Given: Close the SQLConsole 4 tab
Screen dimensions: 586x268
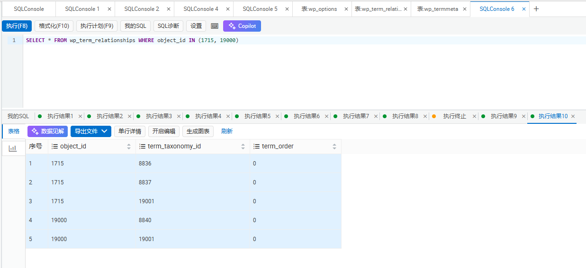Looking at the screenshot, I should tap(228, 9).
